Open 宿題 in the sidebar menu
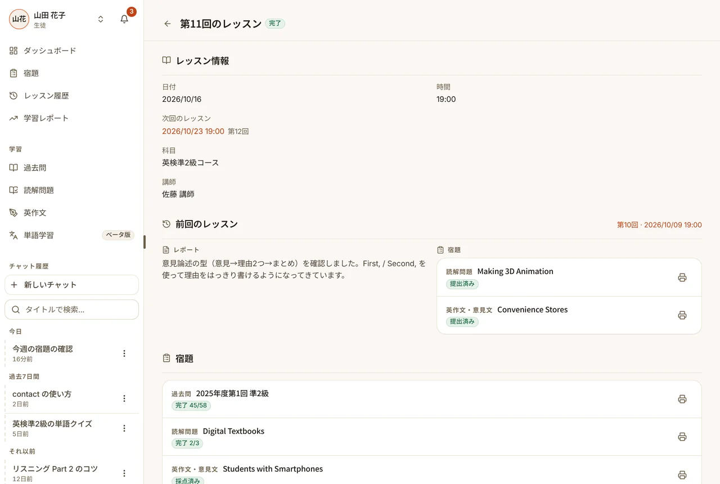Screen dimensions: 720x484 [x=71, y=73]
